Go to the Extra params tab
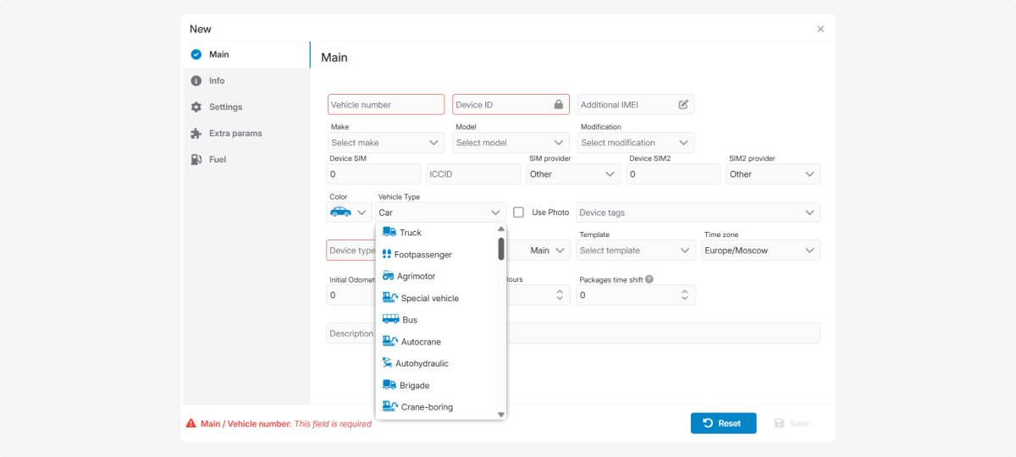Screen dimensions: 1016x457 click(235, 134)
